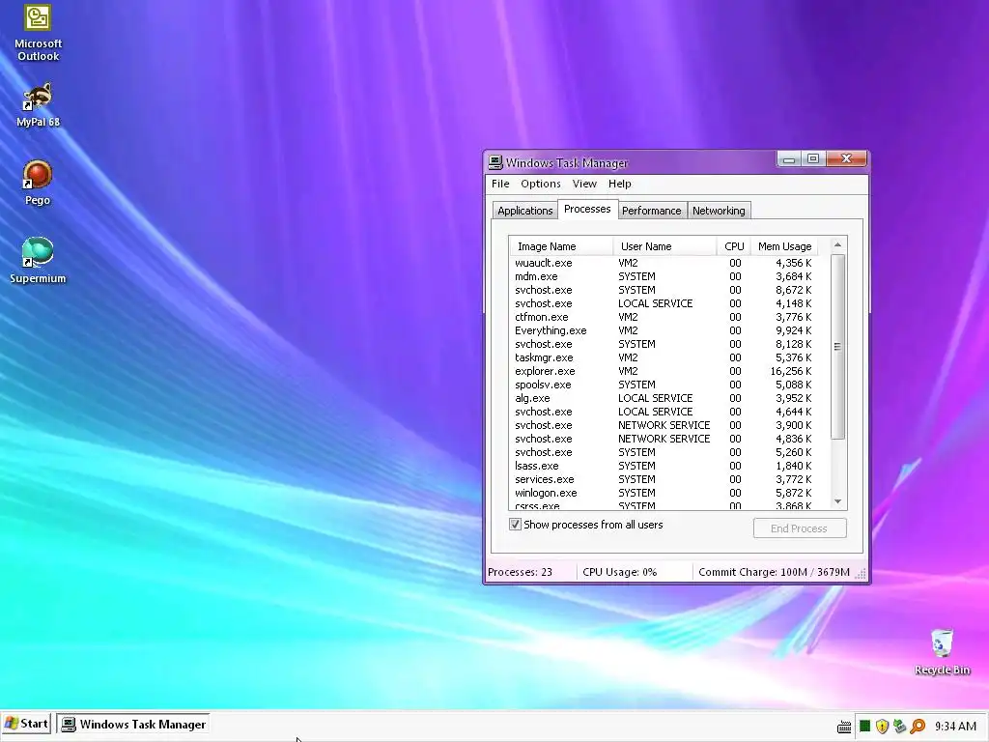Select svchost.exe using 4,148 K memory
989x742 pixels.
(664, 303)
